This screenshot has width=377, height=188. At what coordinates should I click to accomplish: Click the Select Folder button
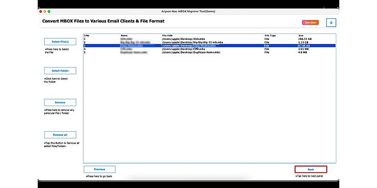(60, 70)
